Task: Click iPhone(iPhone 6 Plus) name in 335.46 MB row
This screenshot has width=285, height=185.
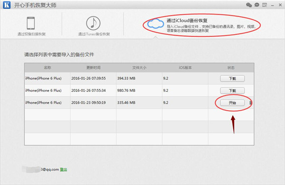Action: [x=43, y=103]
